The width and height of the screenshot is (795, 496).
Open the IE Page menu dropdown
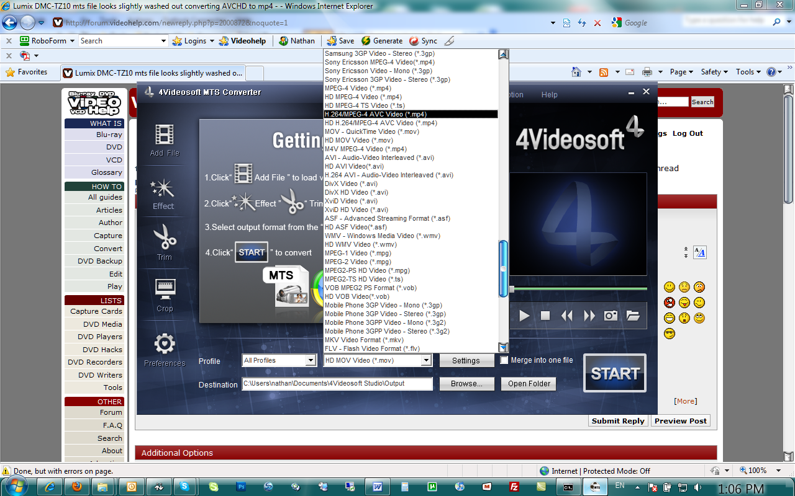coord(681,72)
